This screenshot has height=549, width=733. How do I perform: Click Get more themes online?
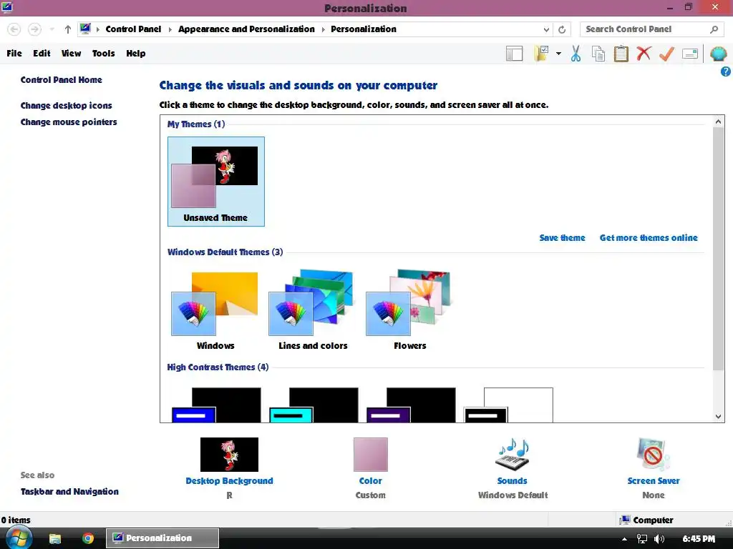click(x=649, y=237)
